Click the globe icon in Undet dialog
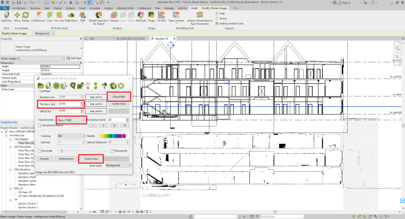 click(113, 86)
